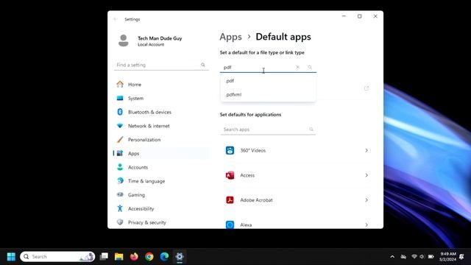The height and width of the screenshot is (265, 471).
Task: Click the Alexa app icon
Action: click(x=230, y=225)
